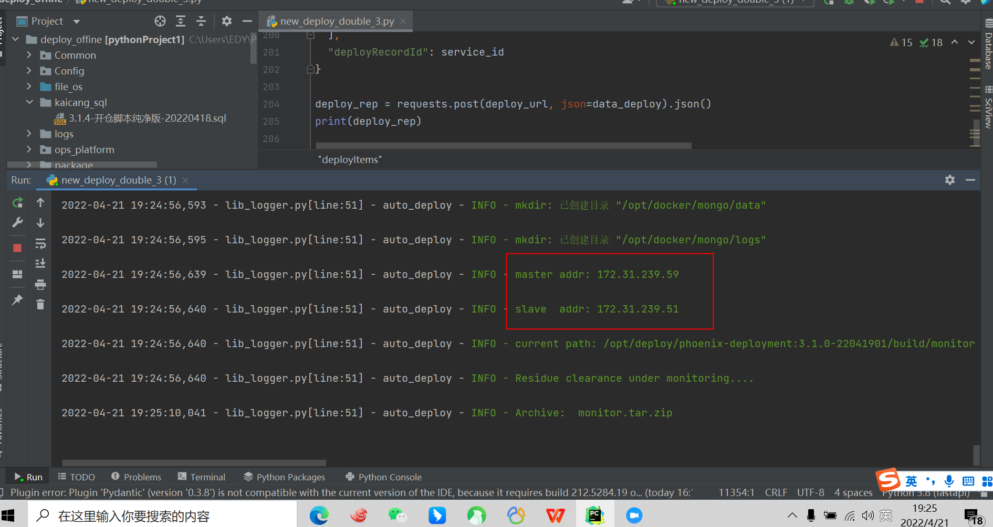Clear console output with trash icon

point(40,304)
